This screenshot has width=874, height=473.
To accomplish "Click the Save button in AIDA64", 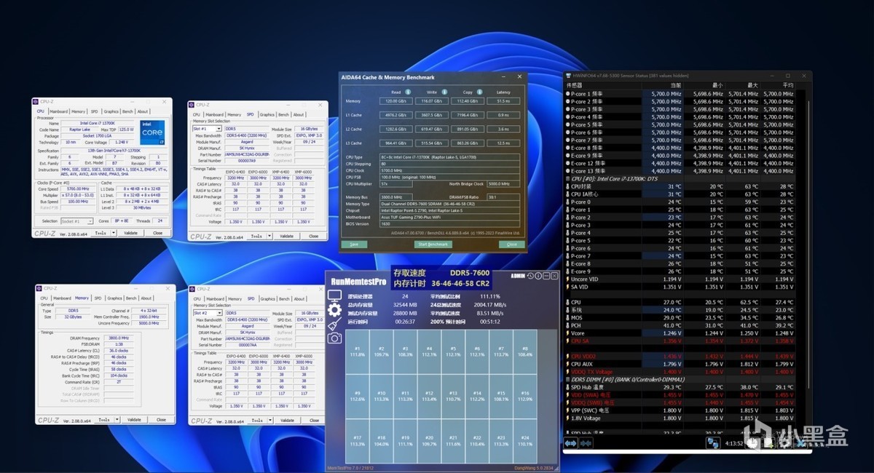I will pos(354,245).
